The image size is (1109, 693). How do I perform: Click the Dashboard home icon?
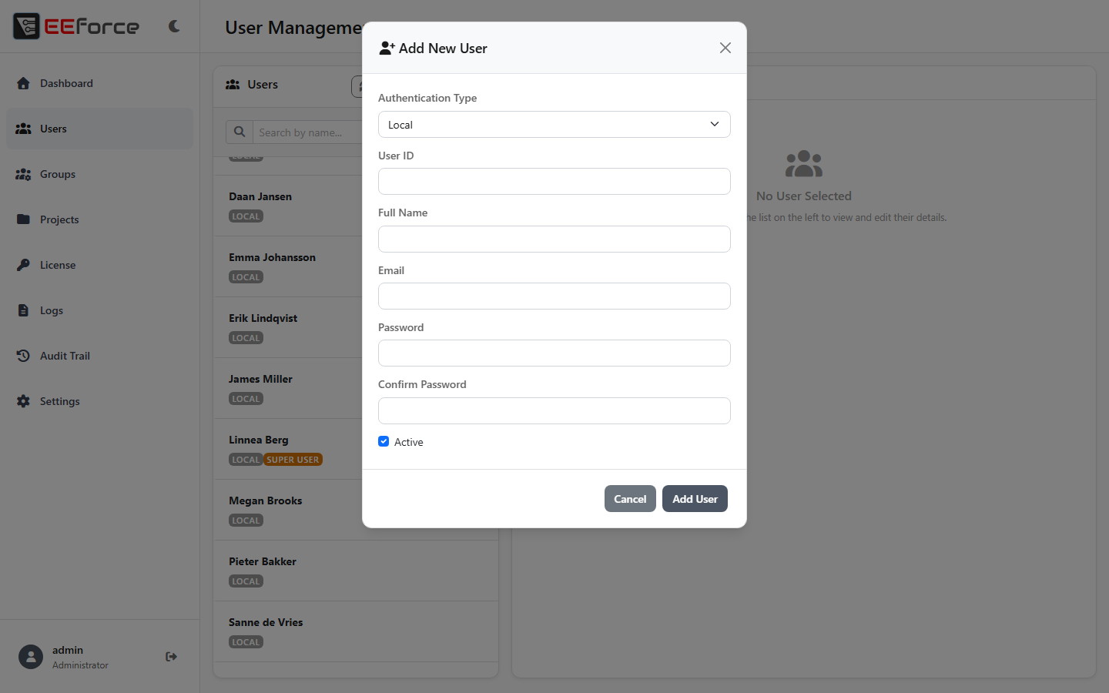point(23,83)
